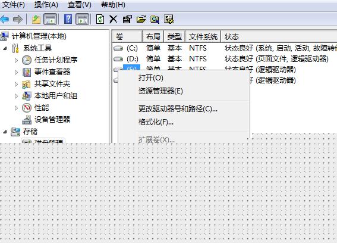The width and height of the screenshot is (337, 243).
Task: Open the 操作(A) menu
Action: tap(46, 5)
